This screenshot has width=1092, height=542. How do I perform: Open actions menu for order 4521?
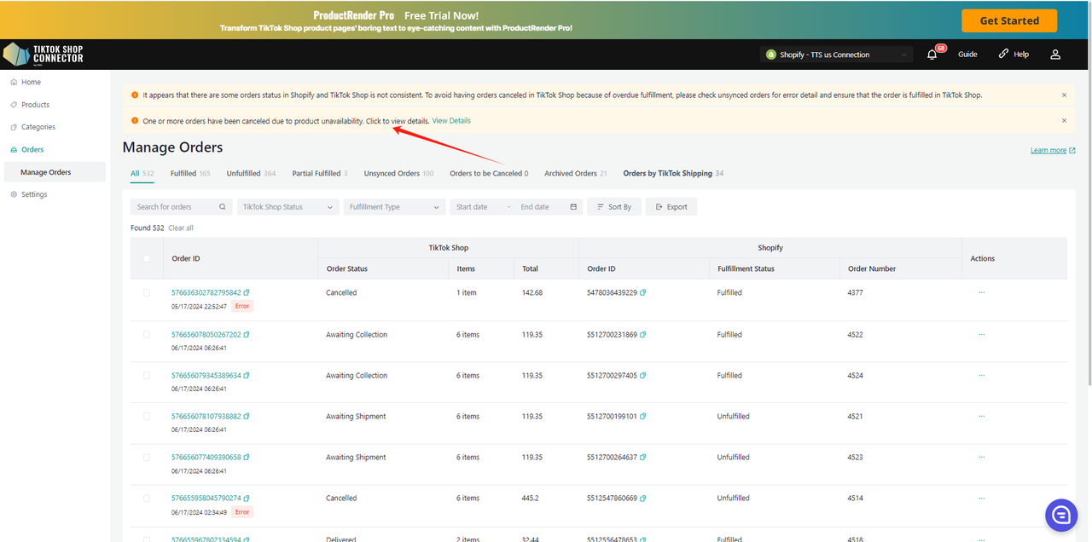click(982, 417)
